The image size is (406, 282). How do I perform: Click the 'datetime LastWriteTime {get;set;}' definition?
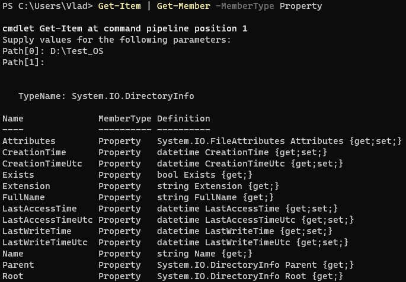(x=244, y=231)
